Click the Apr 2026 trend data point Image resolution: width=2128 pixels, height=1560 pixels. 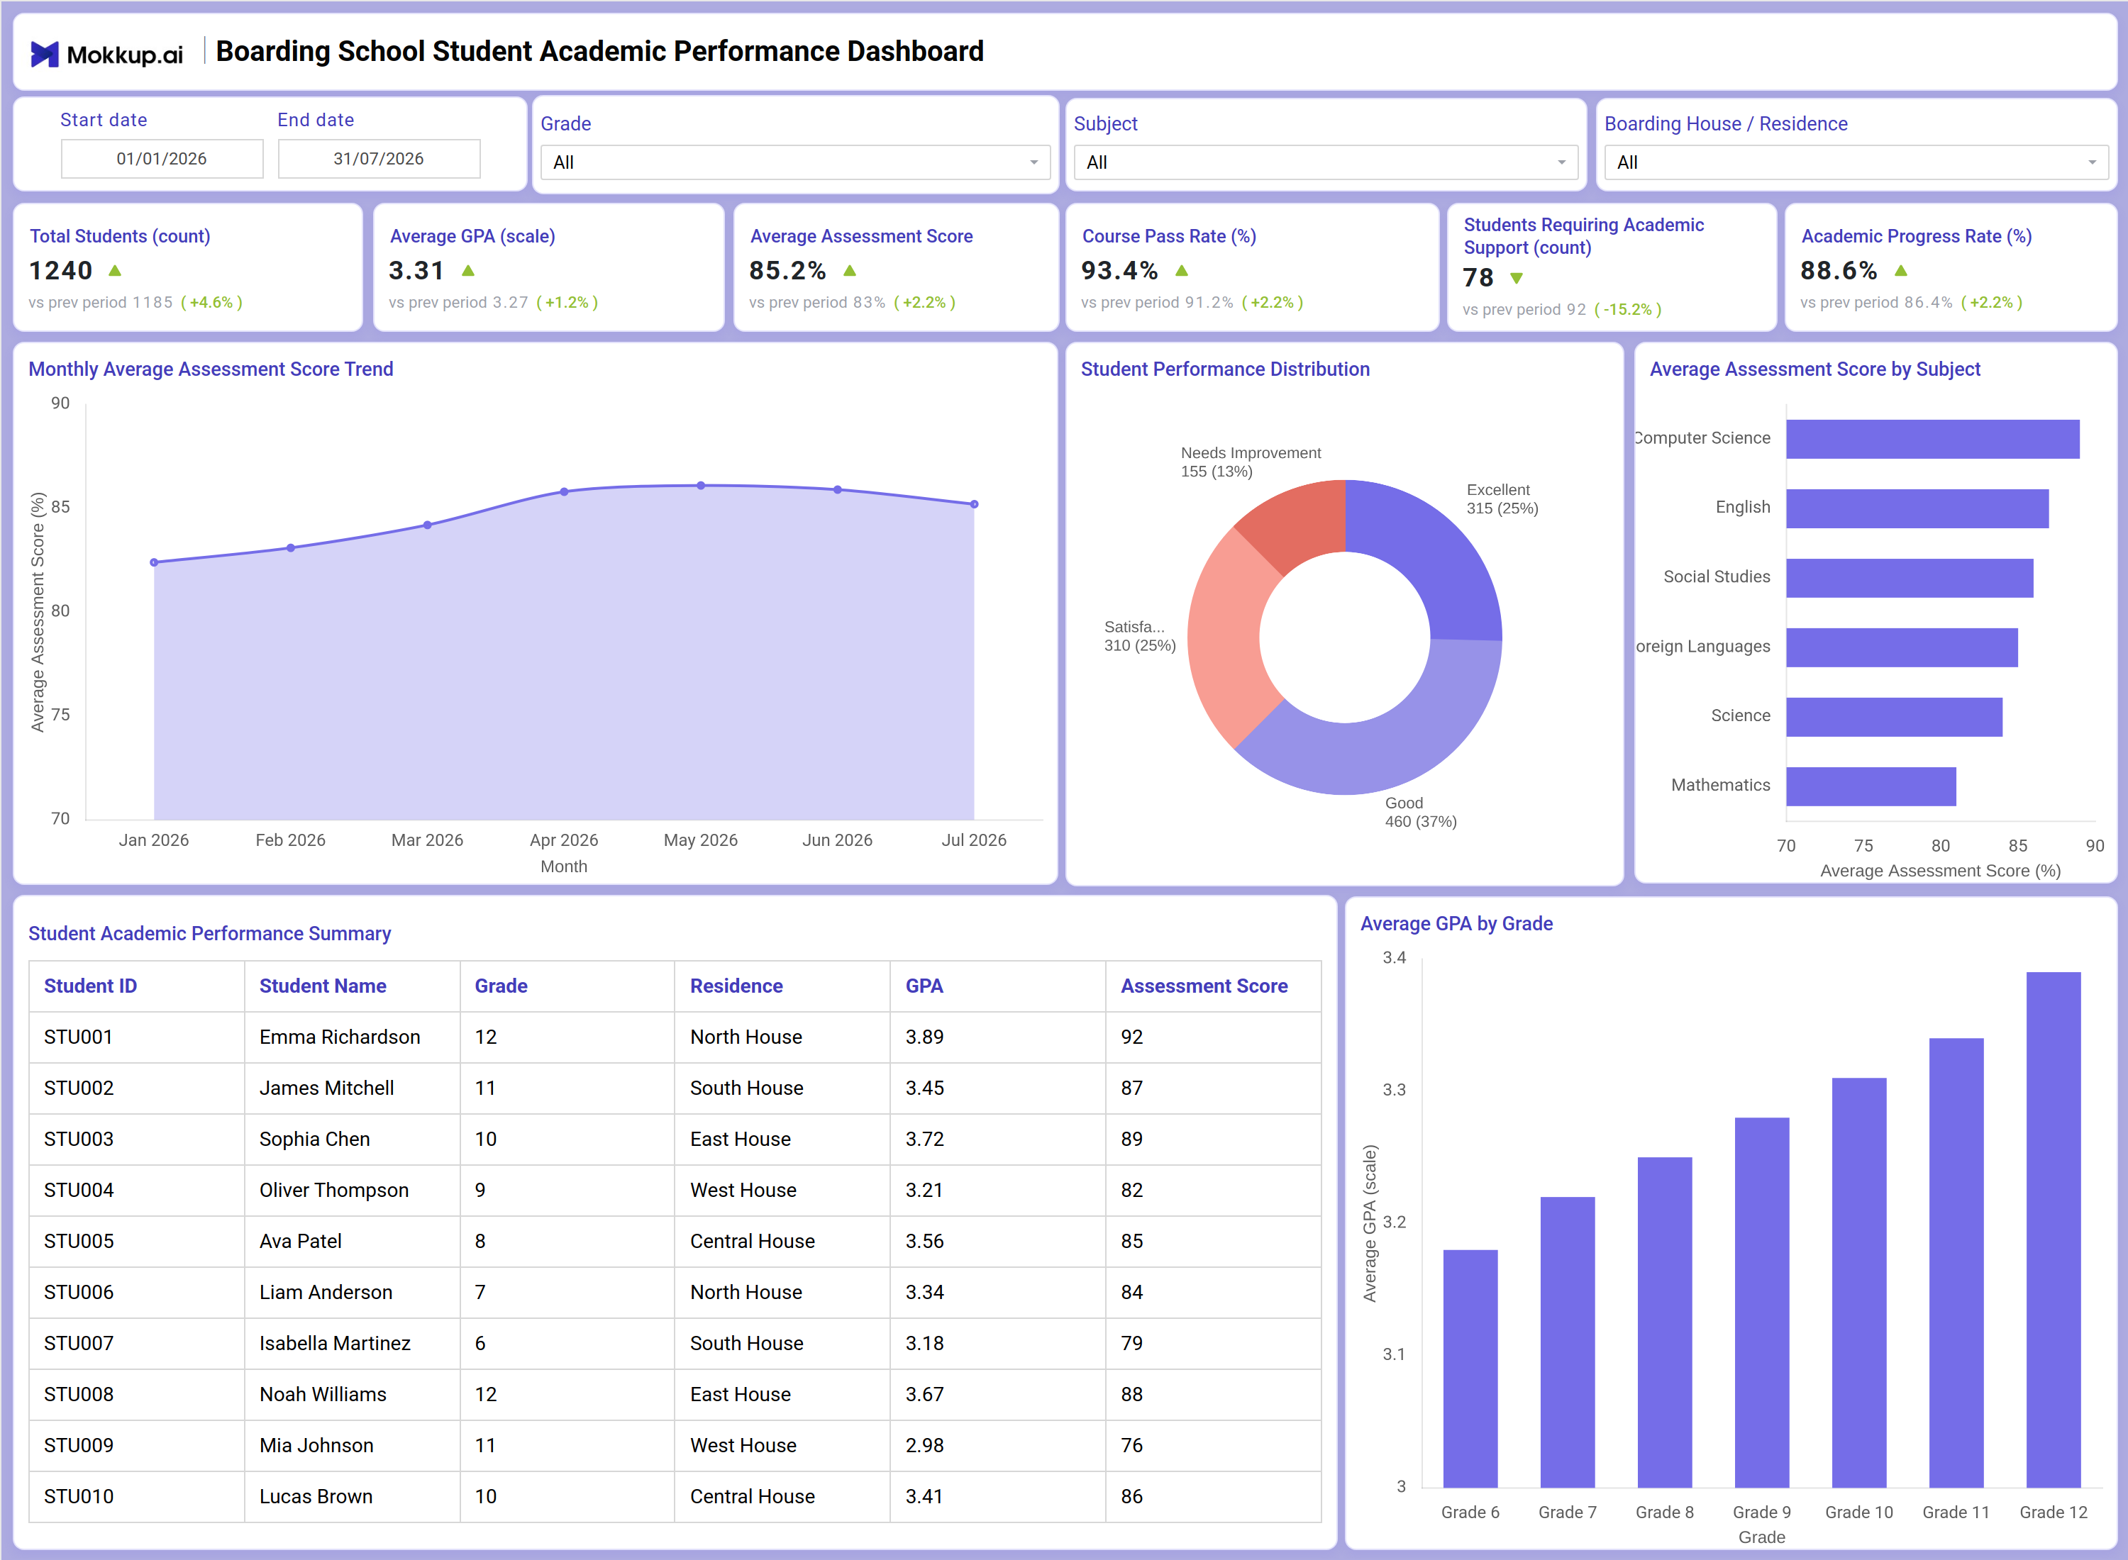[x=564, y=492]
